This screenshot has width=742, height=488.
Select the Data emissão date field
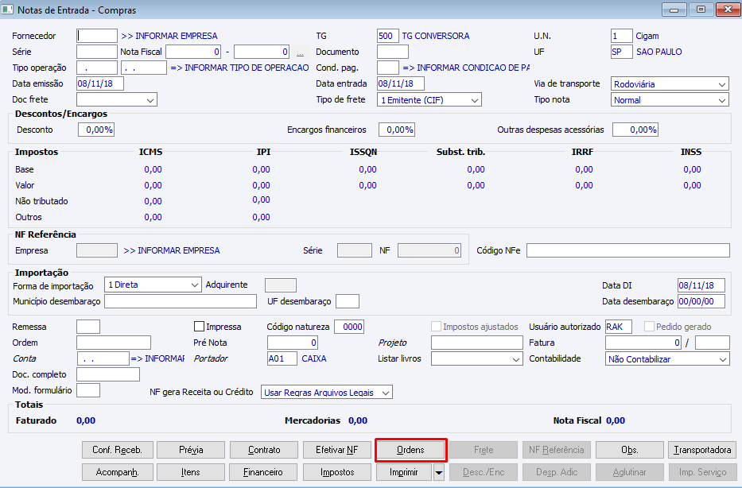(100, 83)
